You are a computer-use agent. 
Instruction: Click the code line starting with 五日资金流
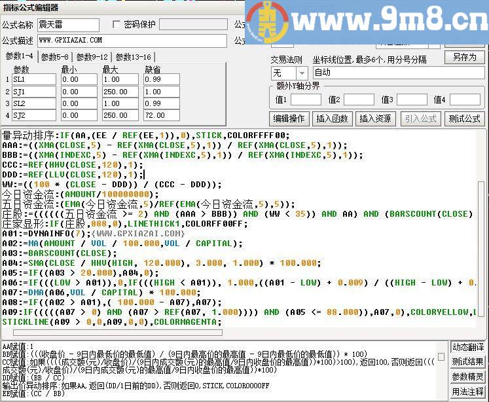[x=149, y=204]
